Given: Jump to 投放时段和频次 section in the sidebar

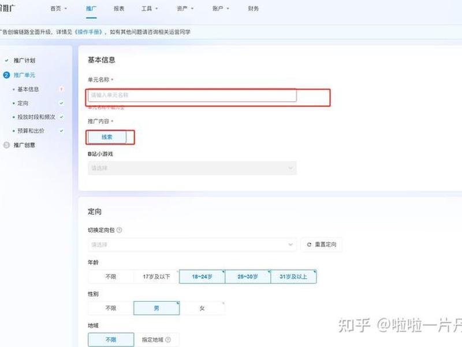Looking at the screenshot, I should pyautogui.click(x=36, y=117).
